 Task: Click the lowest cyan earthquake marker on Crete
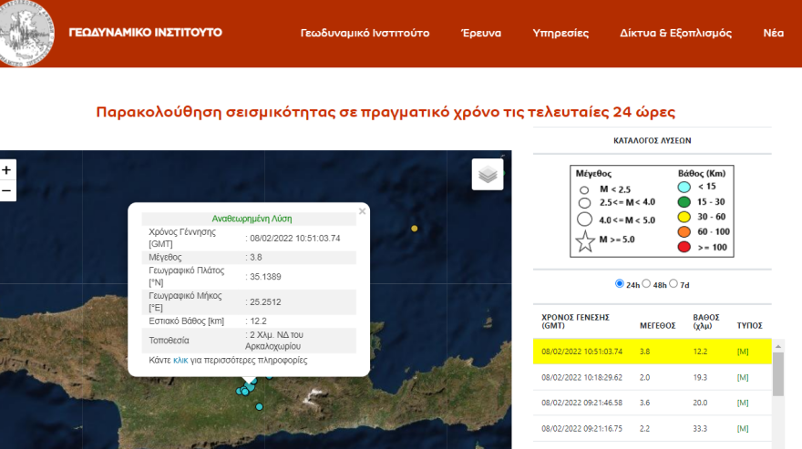coord(260,407)
